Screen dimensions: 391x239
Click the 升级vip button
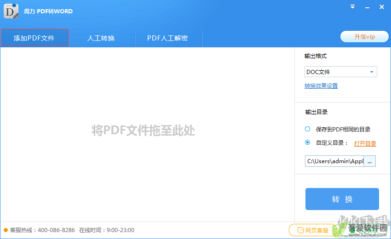point(364,37)
